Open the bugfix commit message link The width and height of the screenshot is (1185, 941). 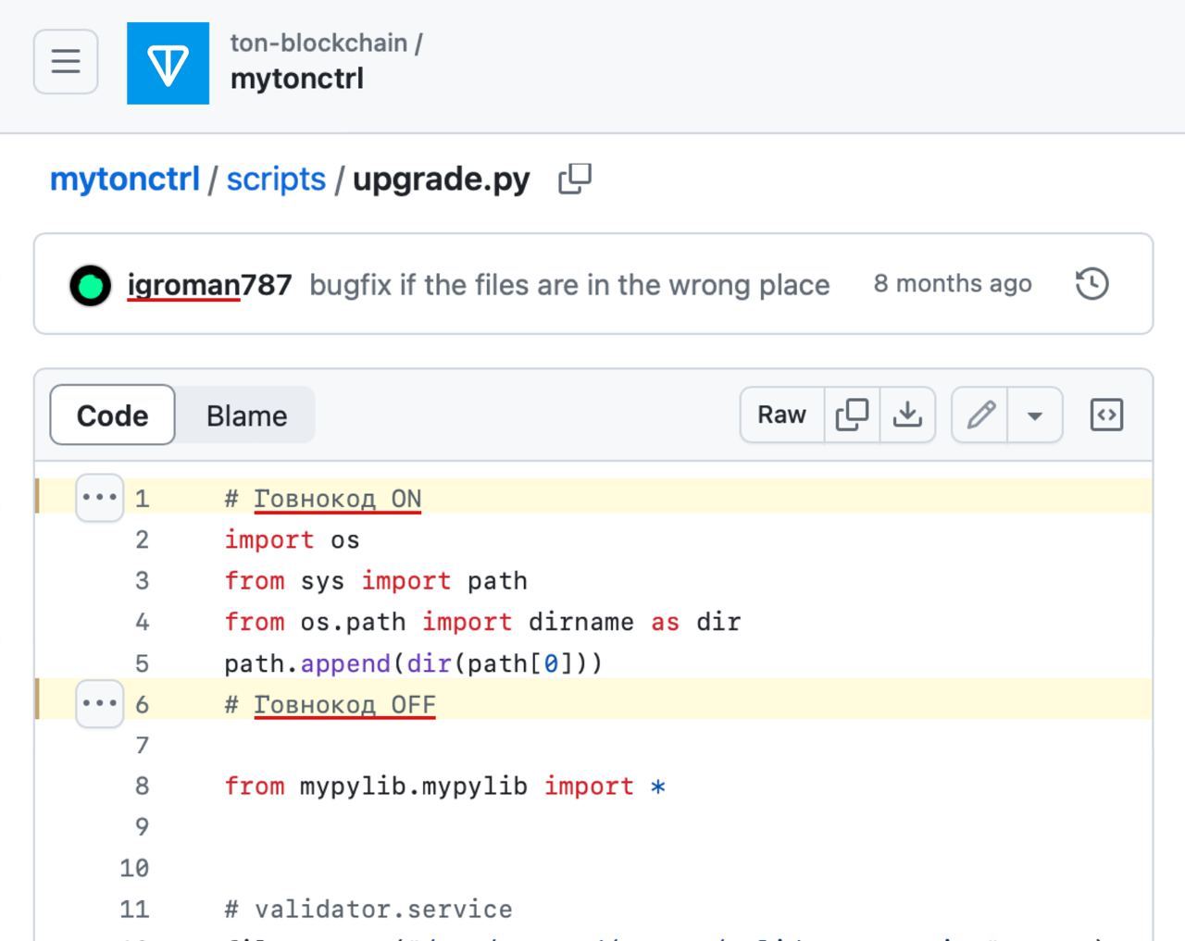coord(569,285)
